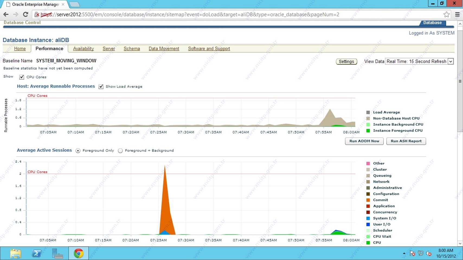Screen dimensions: 463x260
Task: Select the Performance tab
Action: click(x=49, y=49)
